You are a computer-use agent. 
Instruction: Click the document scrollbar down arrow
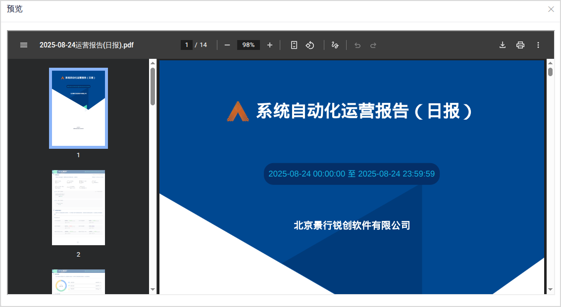(x=550, y=289)
